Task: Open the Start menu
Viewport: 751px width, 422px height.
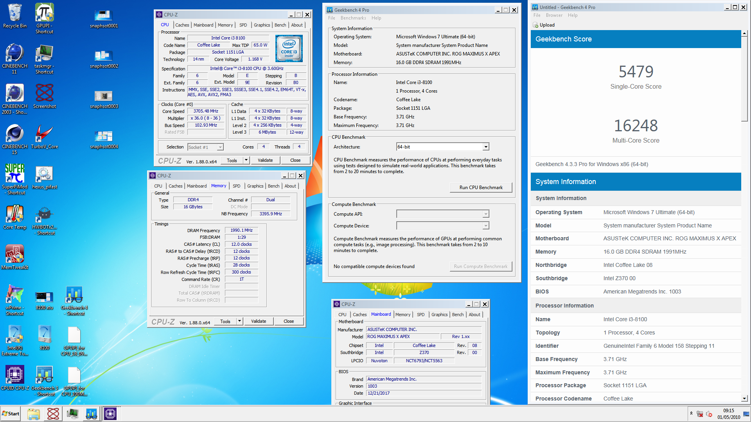Action: tap(11, 413)
